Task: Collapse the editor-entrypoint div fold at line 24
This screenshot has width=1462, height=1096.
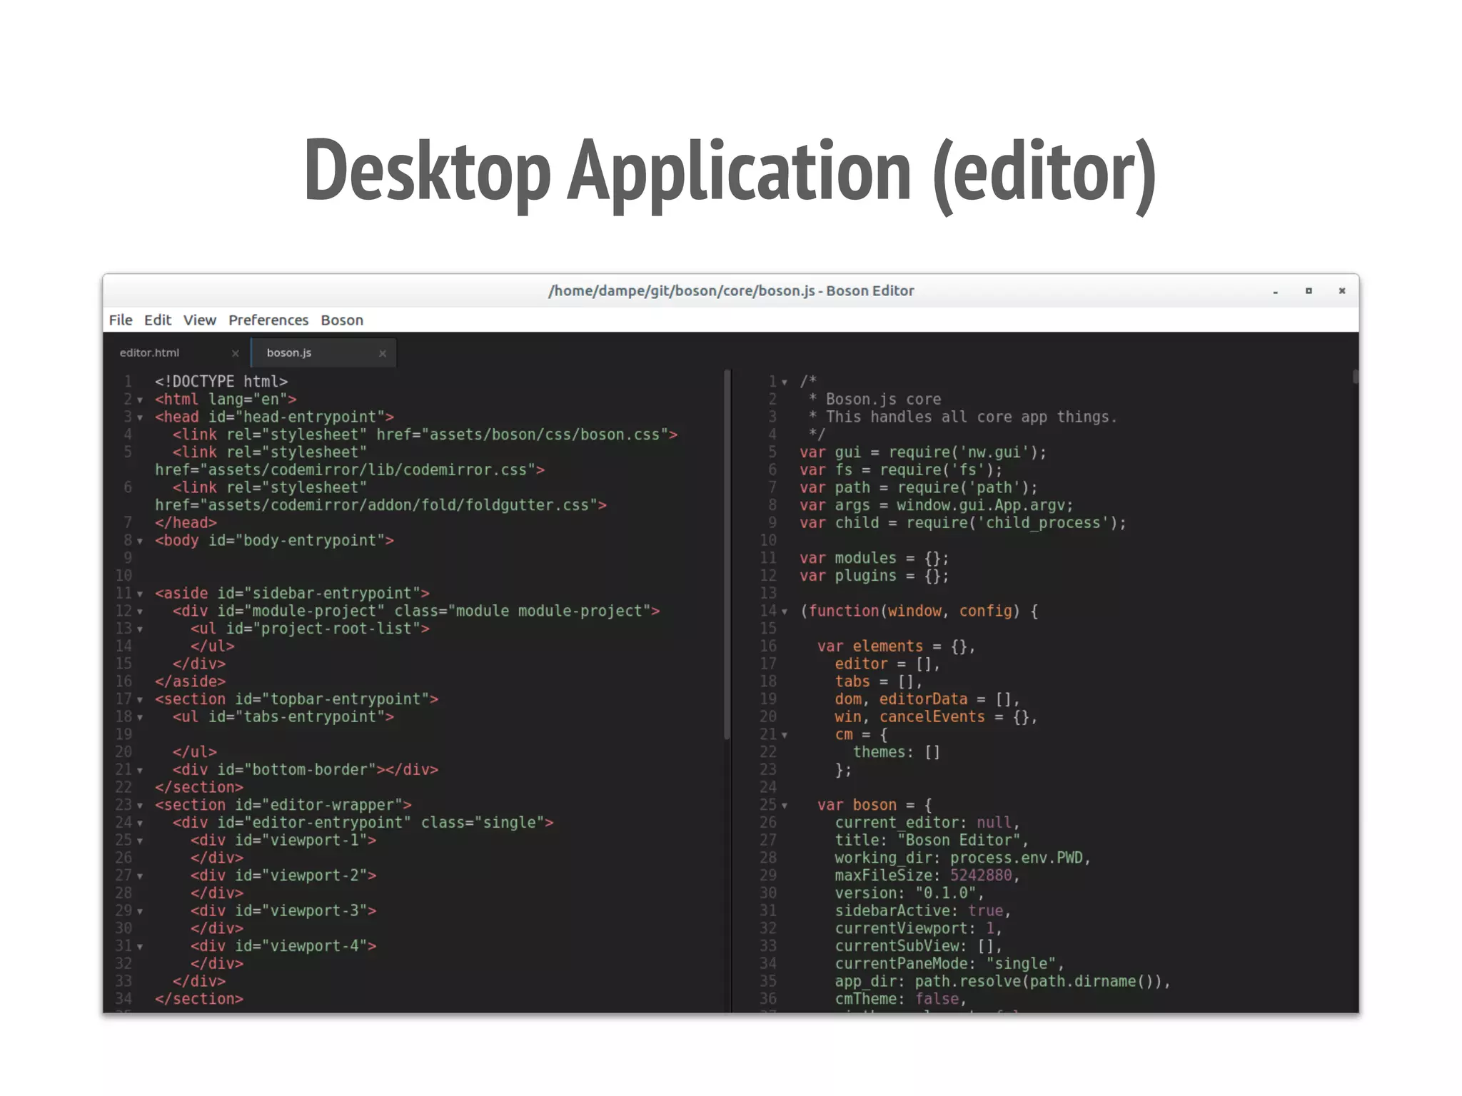Action: pyautogui.click(x=140, y=824)
